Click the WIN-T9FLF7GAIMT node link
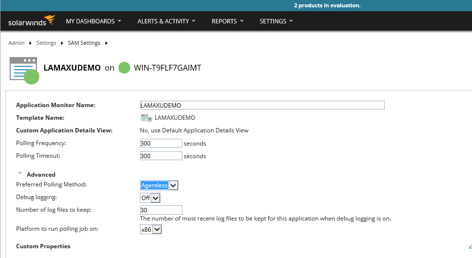The image size is (472, 258). click(167, 68)
